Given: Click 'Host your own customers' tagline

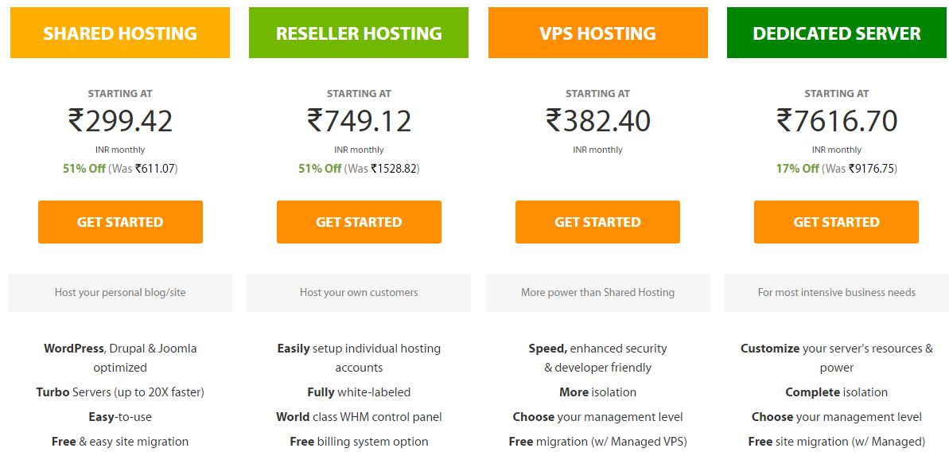Looking at the screenshot, I should [x=359, y=293].
